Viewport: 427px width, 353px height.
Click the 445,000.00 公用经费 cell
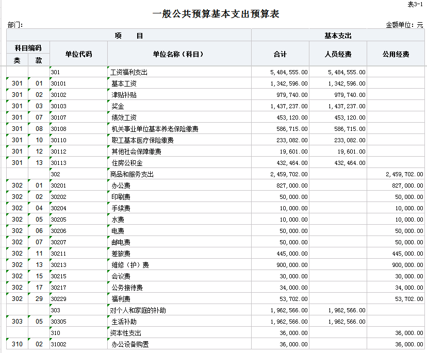396,254
